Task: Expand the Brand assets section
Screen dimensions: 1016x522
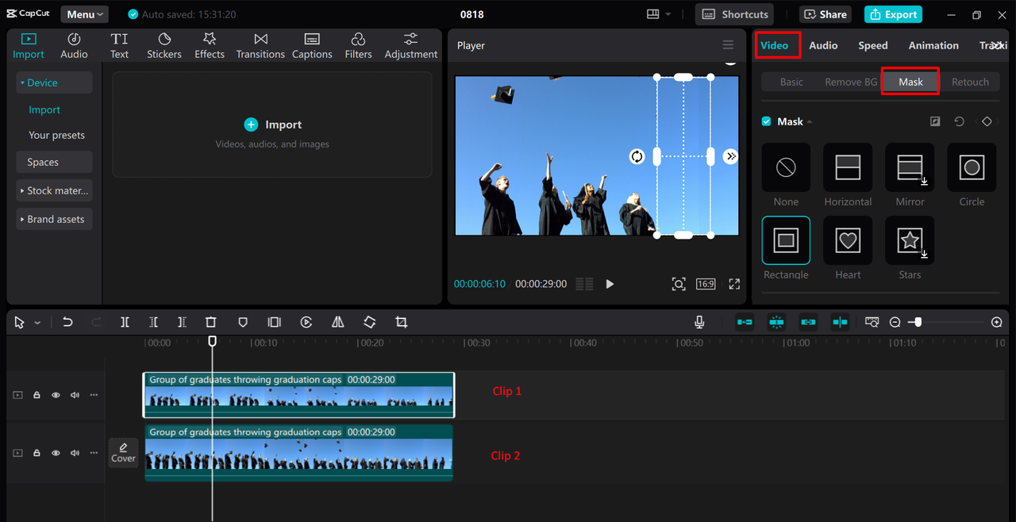Action: point(54,219)
